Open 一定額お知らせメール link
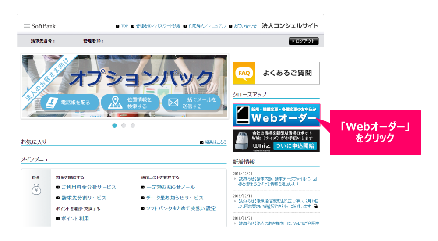The height and width of the screenshot is (241, 438). coord(170,187)
